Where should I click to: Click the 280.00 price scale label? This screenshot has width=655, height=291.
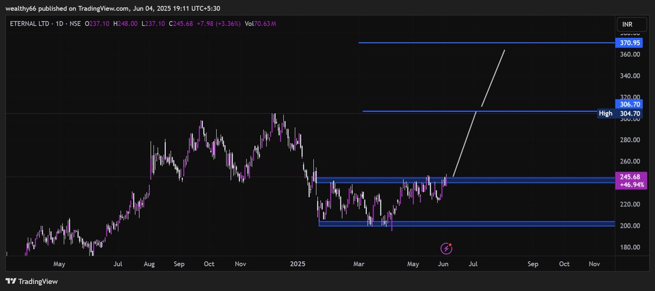(629, 140)
